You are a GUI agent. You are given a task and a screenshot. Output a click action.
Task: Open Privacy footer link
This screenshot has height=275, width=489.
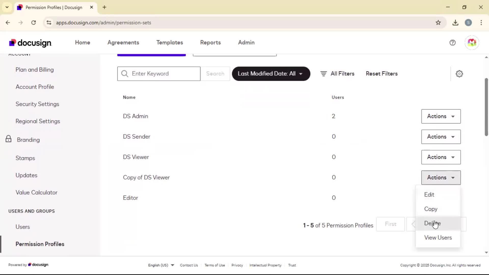(237, 265)
